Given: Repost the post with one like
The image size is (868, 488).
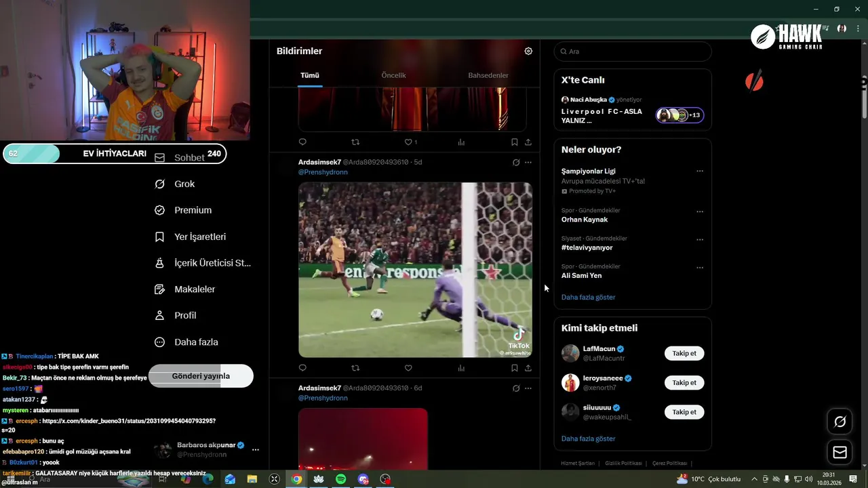Looking at the screenshot, I should click(355, 142).
